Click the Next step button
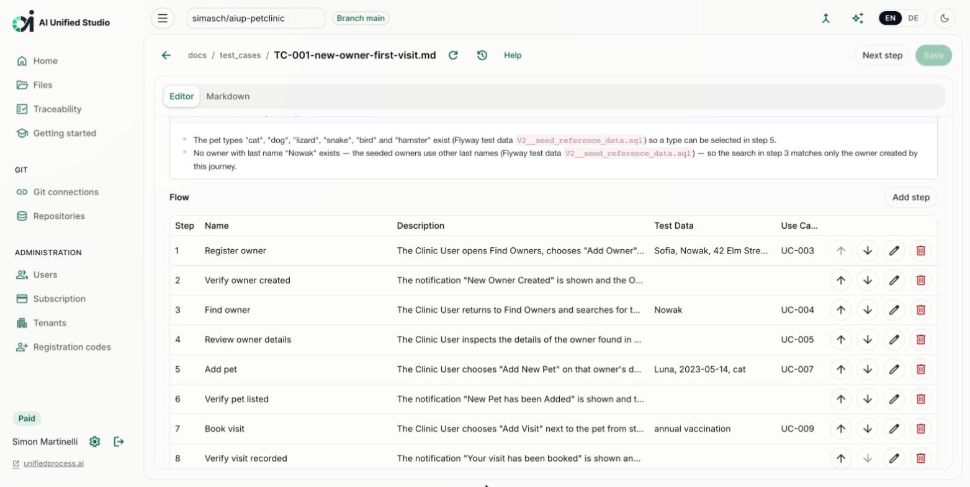 [x=882, y=55]
